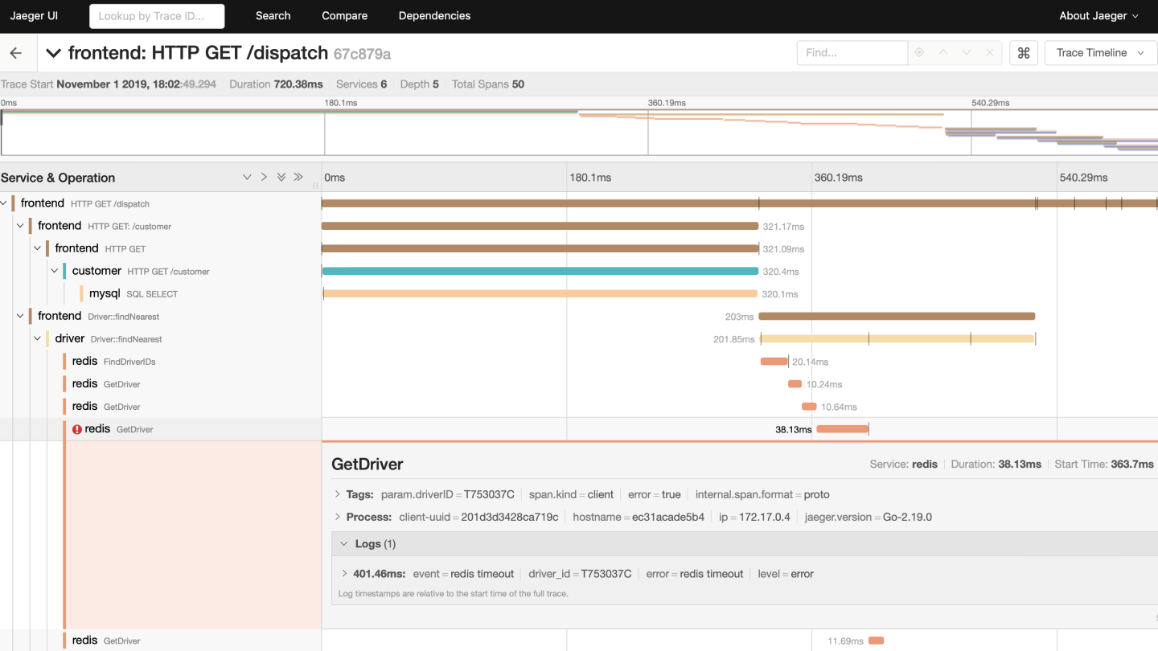Viewport: 1158px width, 651px height.
Task: Open the Compare menu item
Action: click(344, 16)
